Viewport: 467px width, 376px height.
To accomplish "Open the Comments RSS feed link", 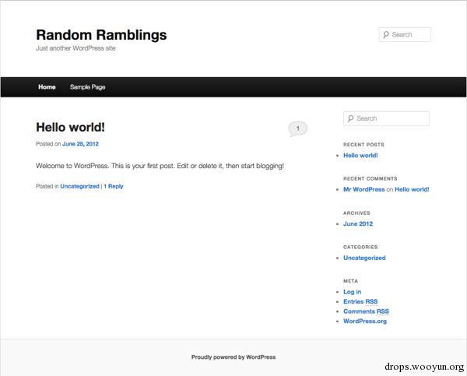I will [366, 311].
